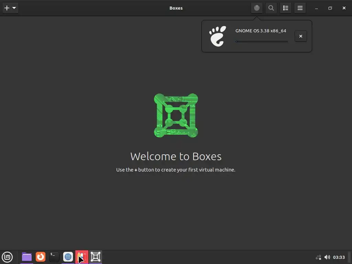Click the red taskbar application icon
The height and width of the screenshot is (264, 352).
(82, 257)
